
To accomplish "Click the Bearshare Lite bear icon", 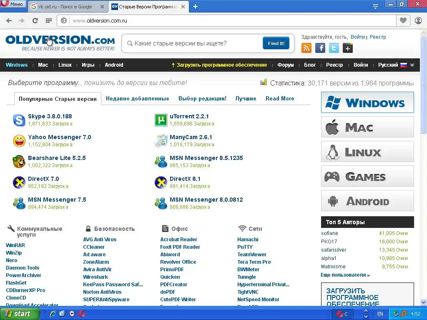I will click(19, 162).
